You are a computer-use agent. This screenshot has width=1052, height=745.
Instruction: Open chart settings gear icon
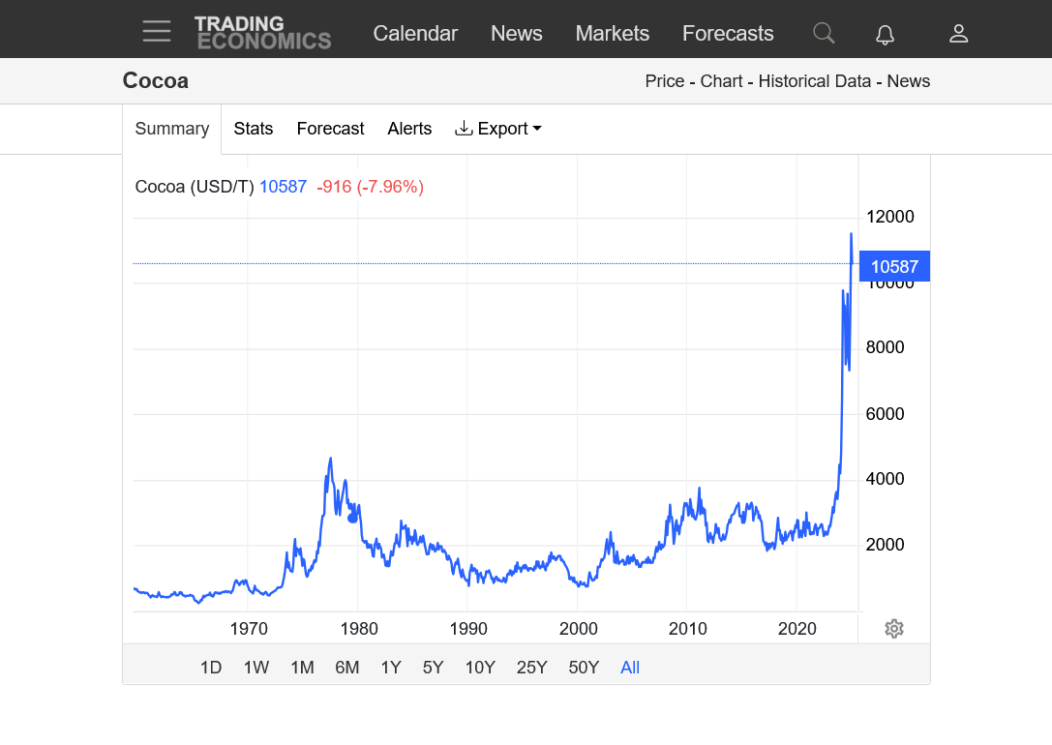(x=894, y=629)
